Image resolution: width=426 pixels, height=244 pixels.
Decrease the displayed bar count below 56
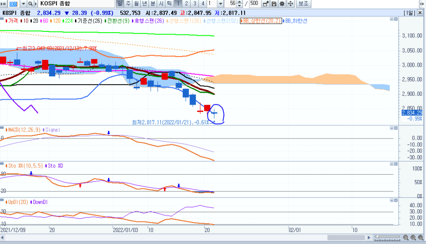click(239, 5)
